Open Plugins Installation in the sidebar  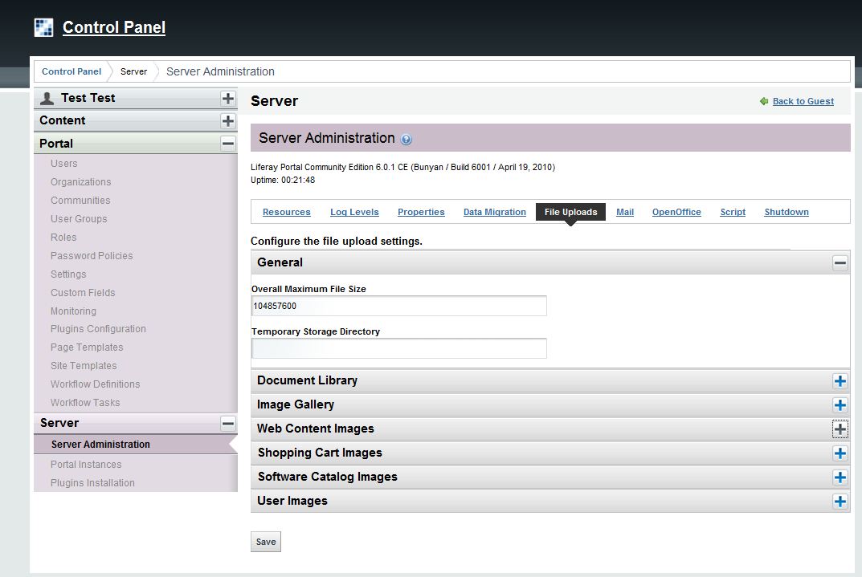point(92,483)
